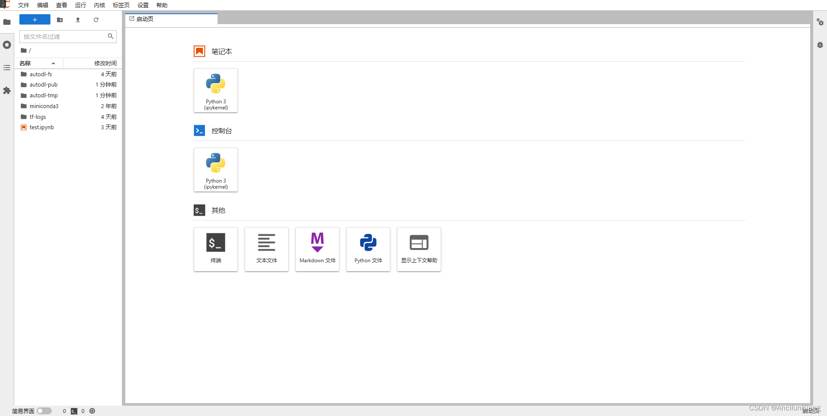Click the kernel gear icon in status bar
Image resolution: width=827 pixels, height=416 pixels.
(92, 411)
